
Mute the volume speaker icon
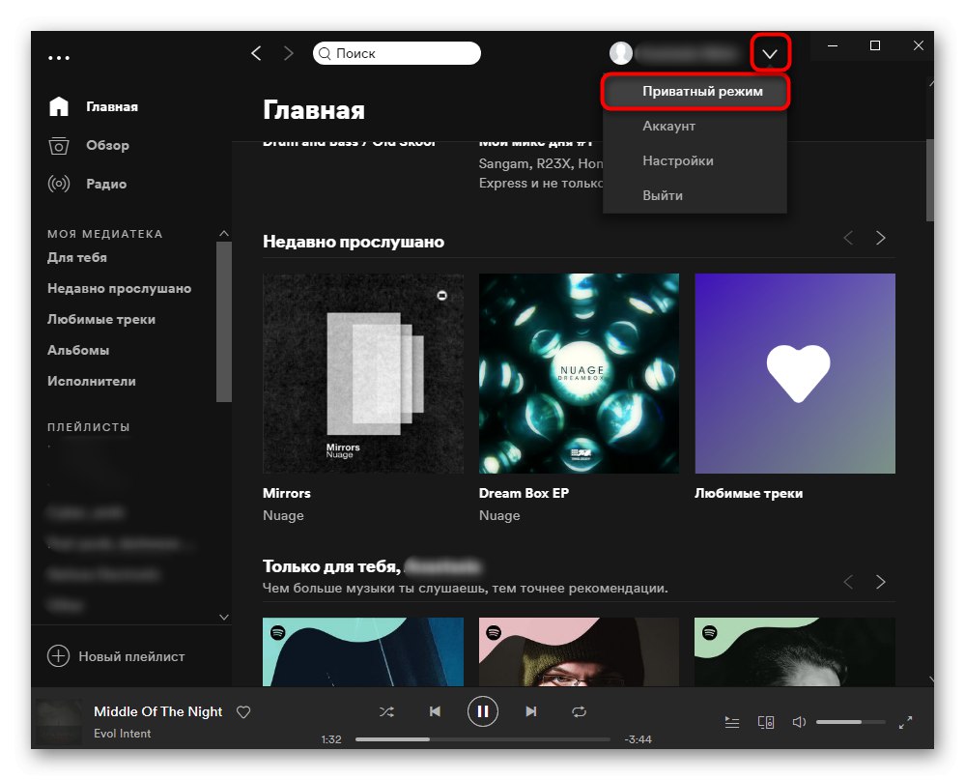click(x=799, y=722)
